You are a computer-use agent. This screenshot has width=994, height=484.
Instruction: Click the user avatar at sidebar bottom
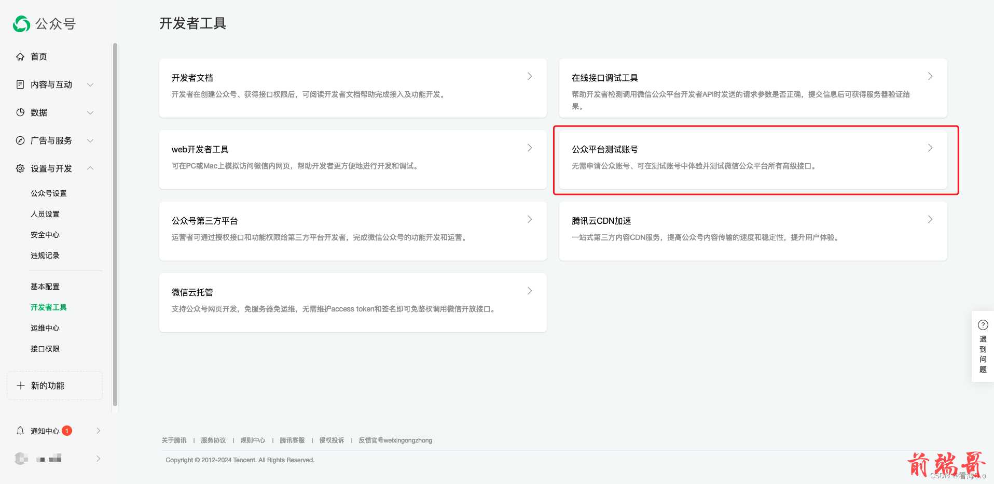21,459
